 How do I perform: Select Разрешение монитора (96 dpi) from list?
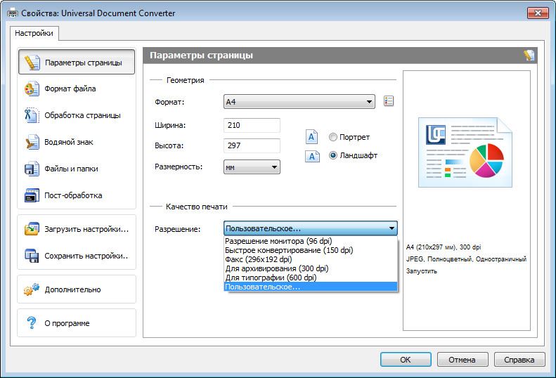(x=278, y=241)
